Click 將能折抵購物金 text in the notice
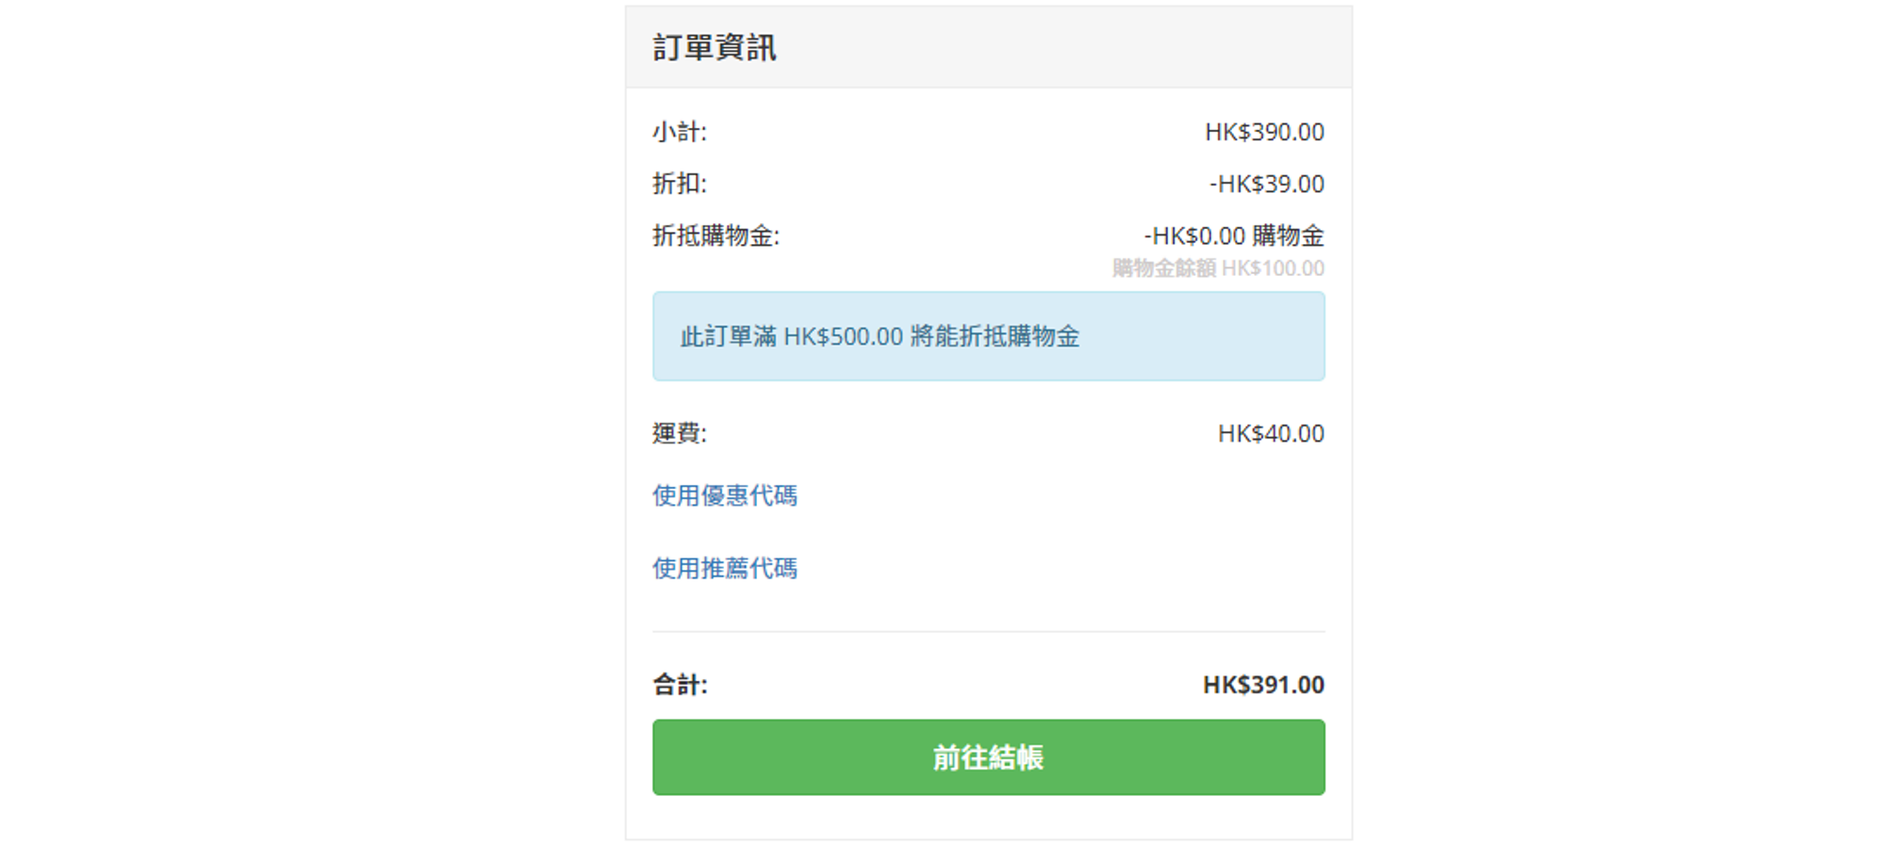Image resolution: width=1893 pixels, height=844 pixels. tap(995, 336)
